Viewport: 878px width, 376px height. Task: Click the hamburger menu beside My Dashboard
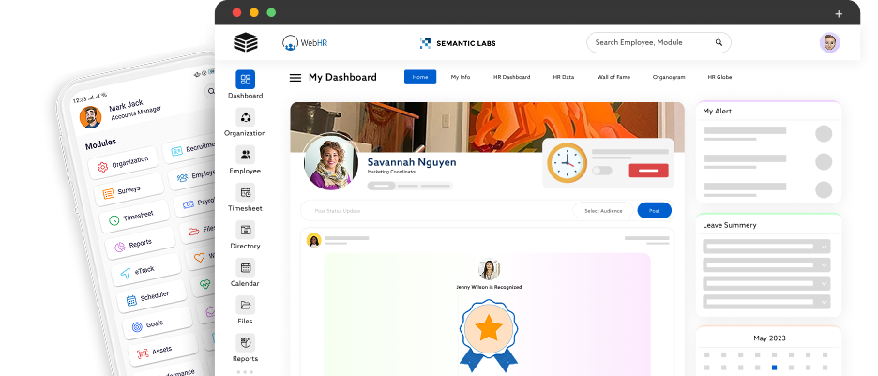coord(295,78)
